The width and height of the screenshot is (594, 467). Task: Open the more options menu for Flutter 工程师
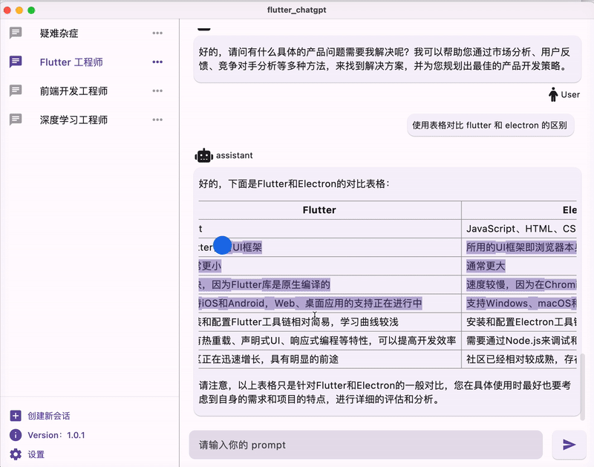[157, 62]
